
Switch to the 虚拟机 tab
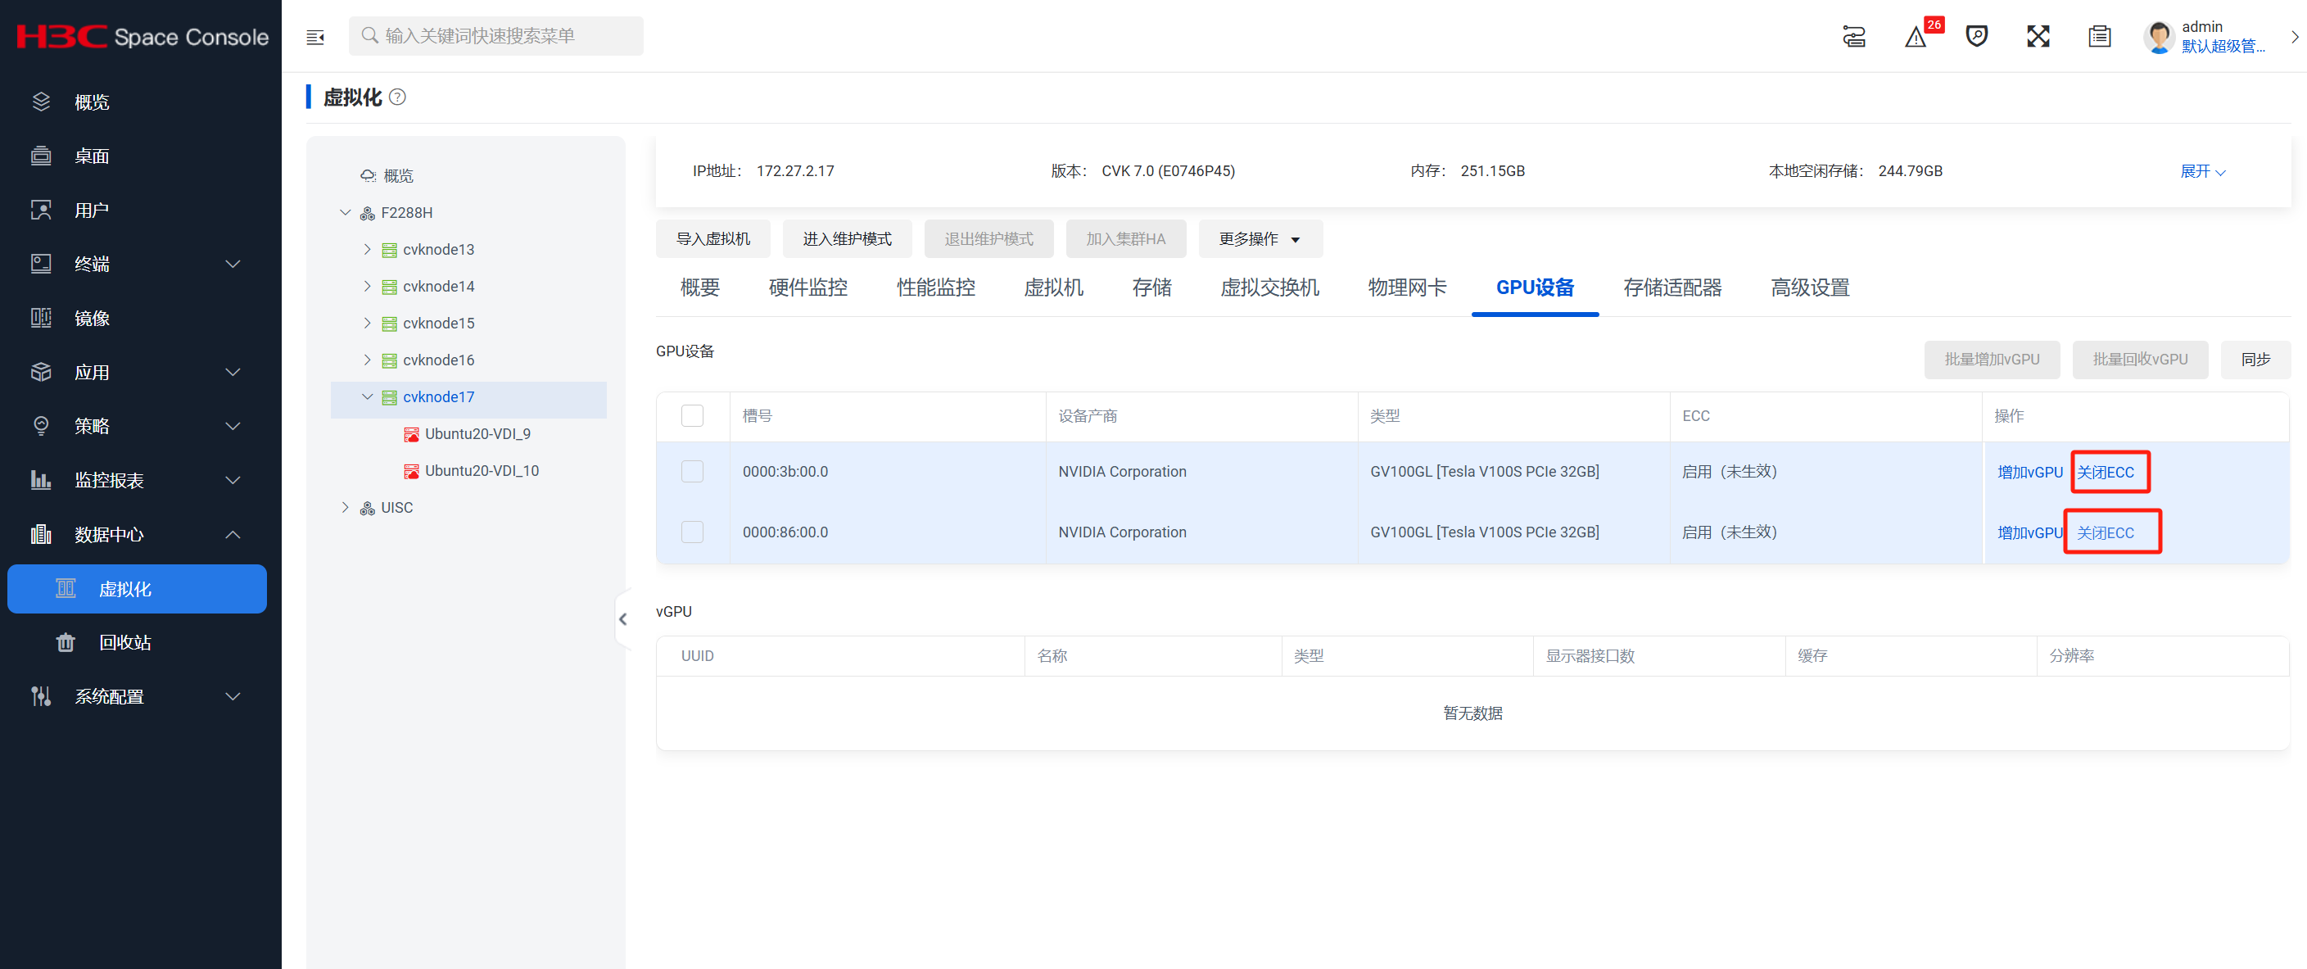[1053, 288]
